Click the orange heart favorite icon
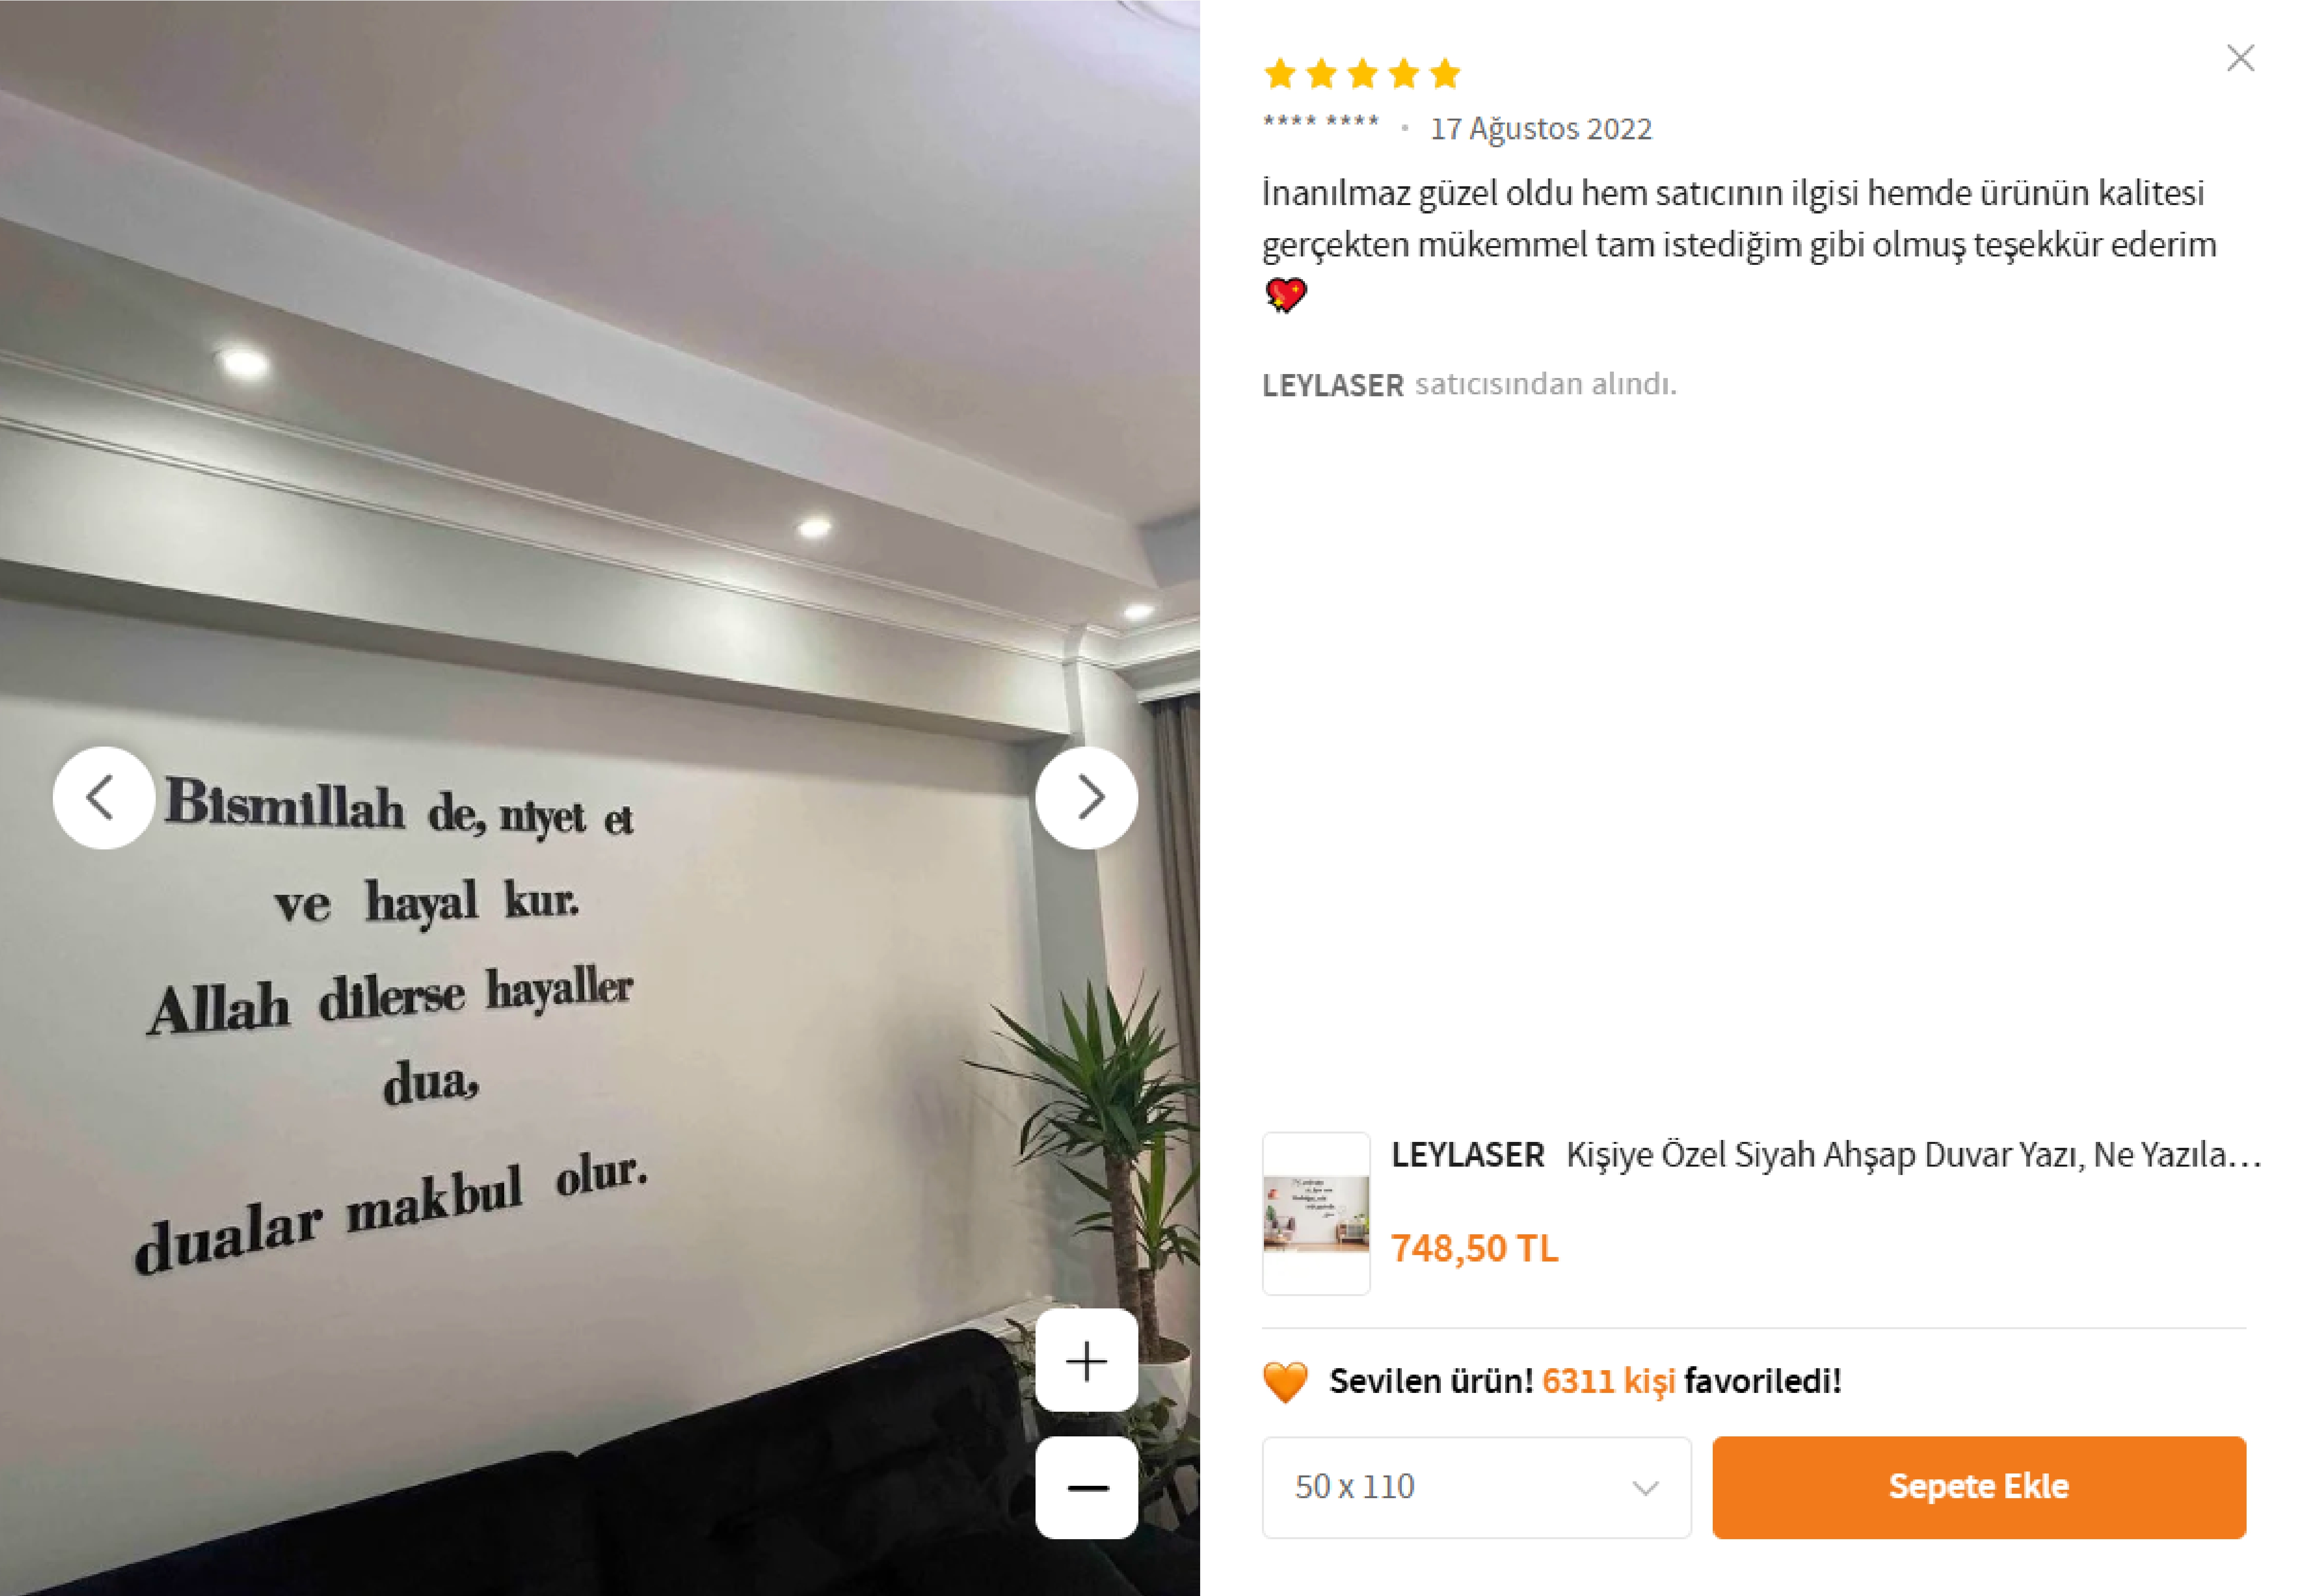 [x=1286, y=1382]
